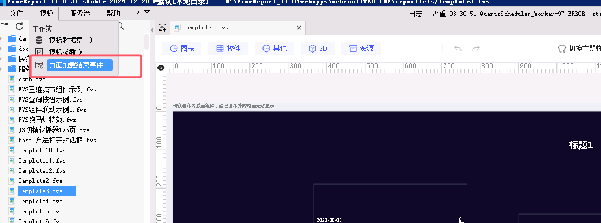The height and width of the screenshot is (223, 601).
Task: Click the file tree vertical scrollbar
Action: (x=147, y=42)
